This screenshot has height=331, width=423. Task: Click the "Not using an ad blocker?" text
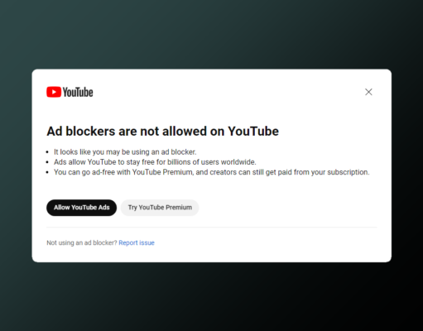click(82, 242)
